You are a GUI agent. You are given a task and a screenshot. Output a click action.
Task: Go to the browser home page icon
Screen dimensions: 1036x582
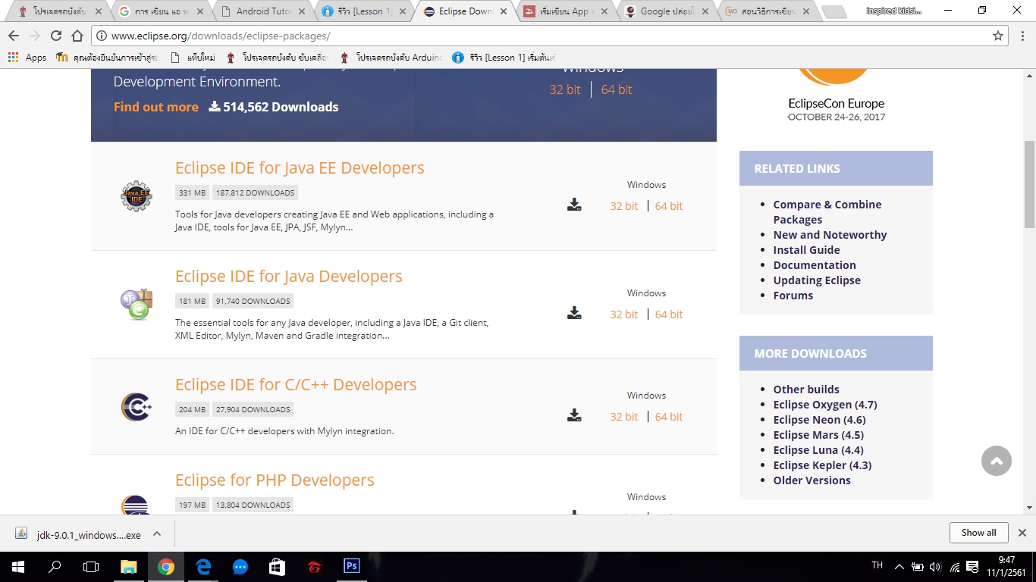click(x=77, y=36)
